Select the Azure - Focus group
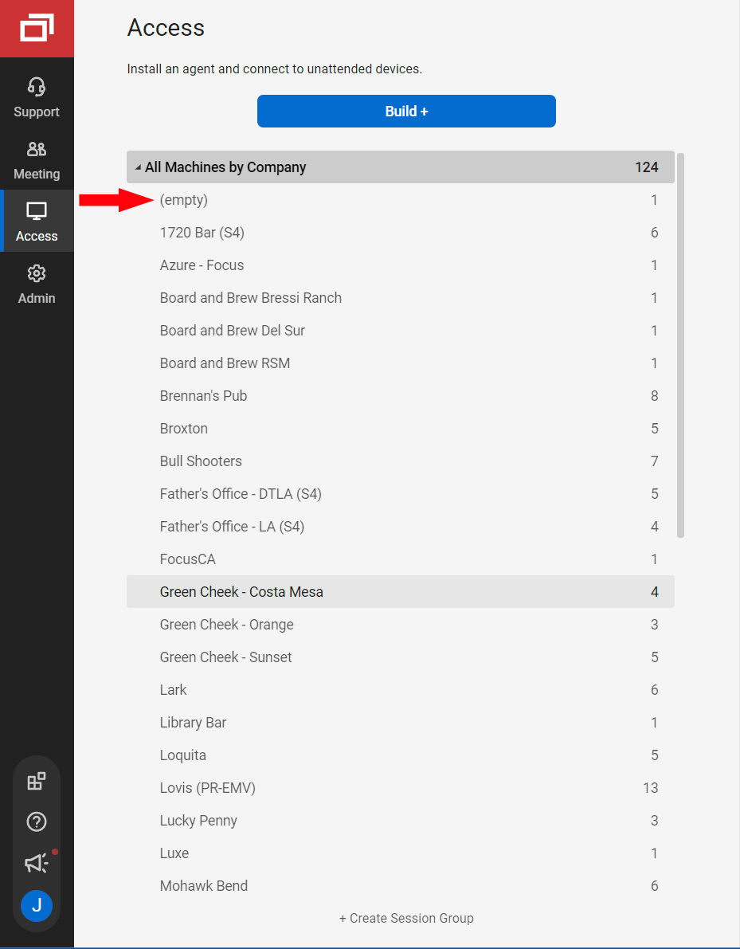The width and height of the screenshot is (740, 949). (401, 265)
